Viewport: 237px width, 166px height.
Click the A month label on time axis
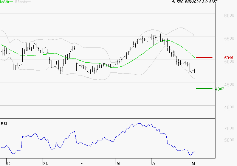(153, 164)
